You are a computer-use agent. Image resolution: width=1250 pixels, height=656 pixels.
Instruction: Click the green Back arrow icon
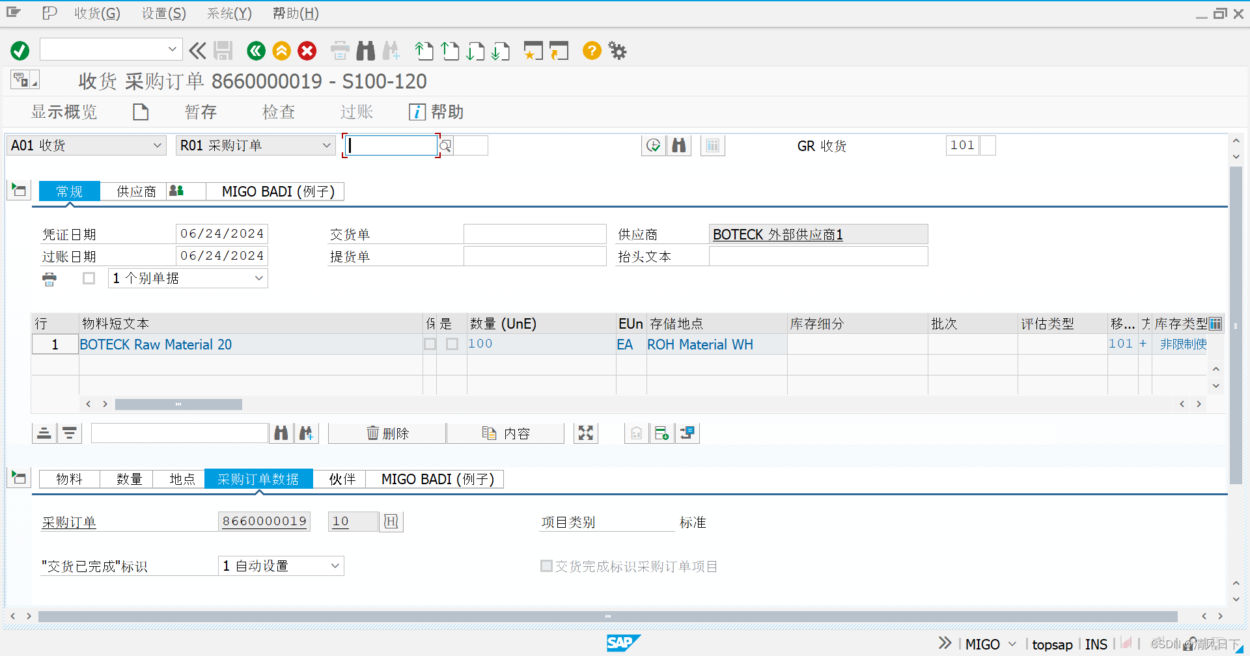tap(256, 51)
